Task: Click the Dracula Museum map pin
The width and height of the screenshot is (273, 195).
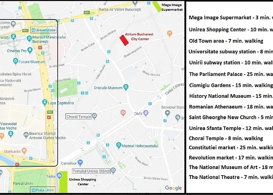Action: pos(126,87)
